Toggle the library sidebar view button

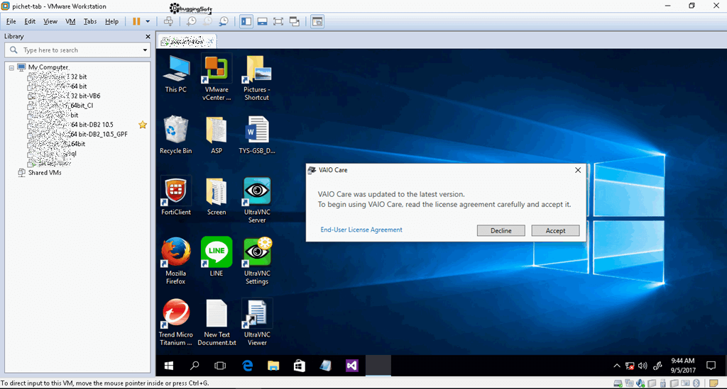coord(246,21)
